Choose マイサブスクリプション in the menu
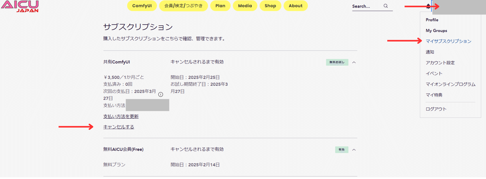 click(448, 41)
